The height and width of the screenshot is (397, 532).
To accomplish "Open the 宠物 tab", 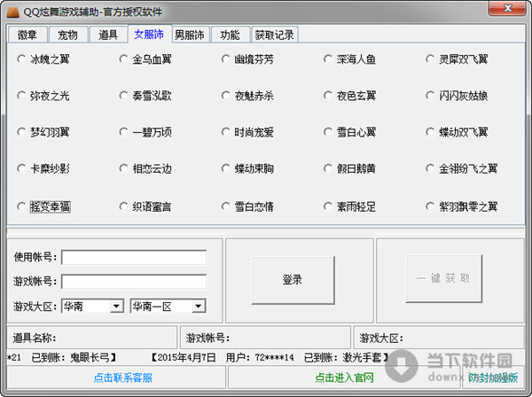I will pyautogui.click(x=67, y=35).
